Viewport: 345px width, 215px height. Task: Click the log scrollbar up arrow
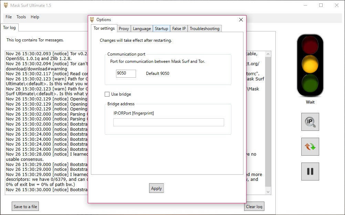268,54
